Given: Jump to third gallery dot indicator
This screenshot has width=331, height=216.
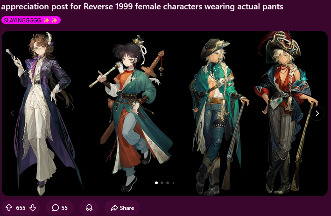Looking at the screenshot, I should point(168,183).
